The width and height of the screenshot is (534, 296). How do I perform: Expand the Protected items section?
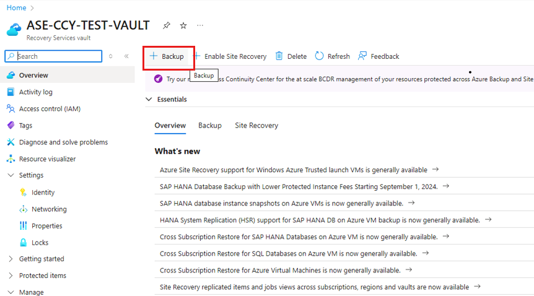pos(11,276)
